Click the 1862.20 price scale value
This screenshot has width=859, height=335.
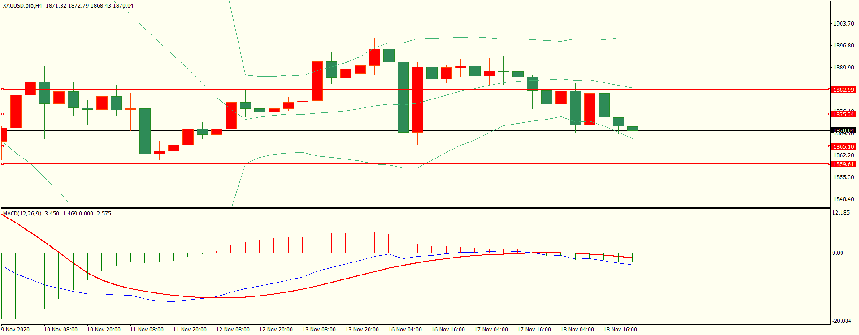(843, 155)
